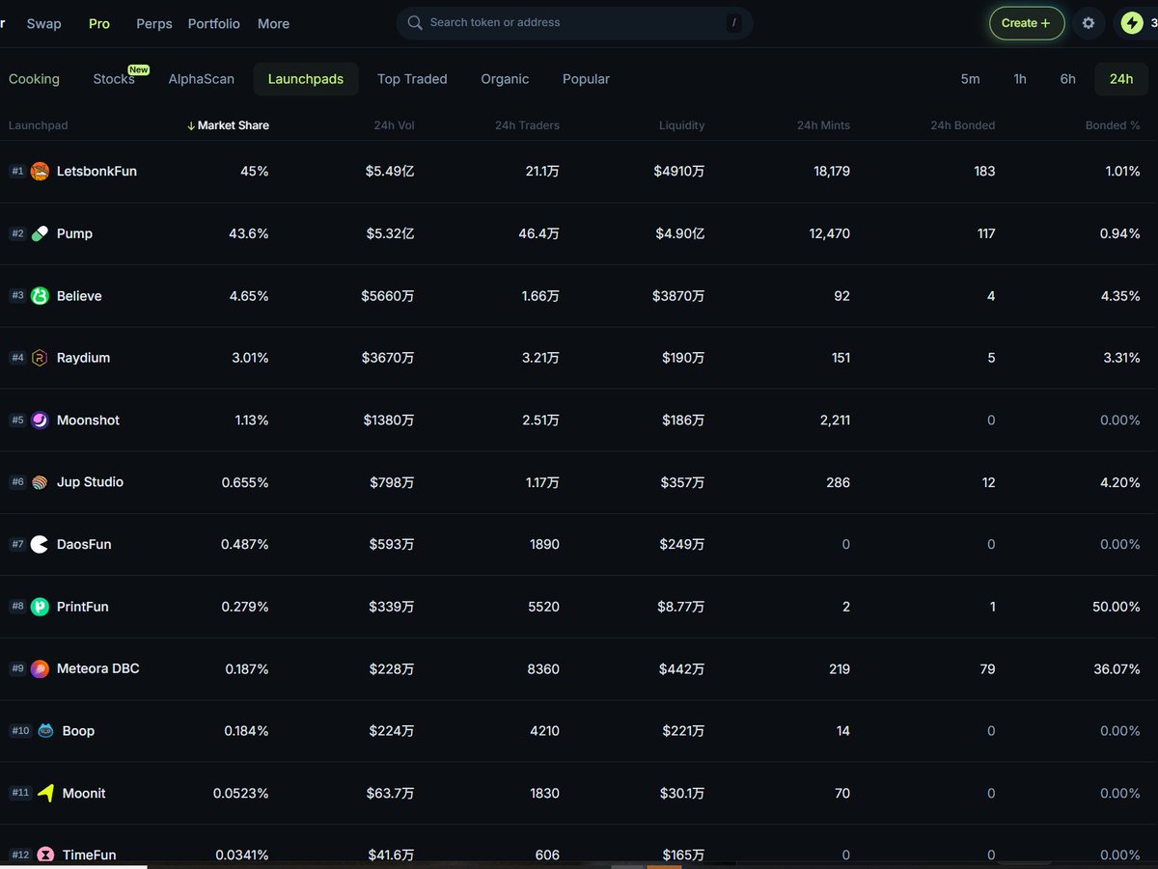Image resolution: width=1158 pixels, height=869 pixels.
Task: Switch to the Top Traded tab
Action: pos(412,79)
